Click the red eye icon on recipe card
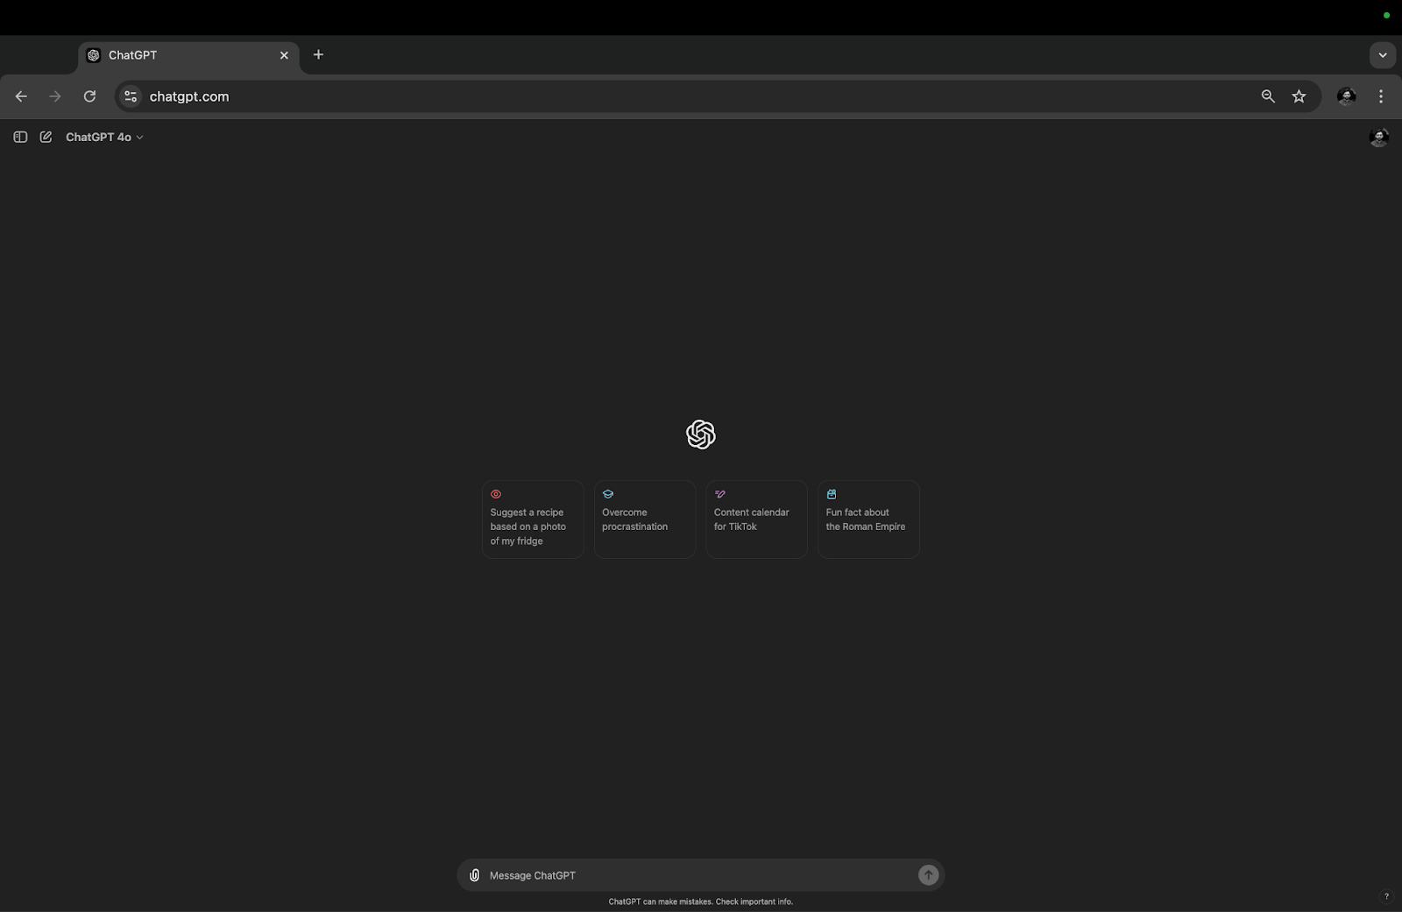The image size is (1402, 912). coord(496,494)
